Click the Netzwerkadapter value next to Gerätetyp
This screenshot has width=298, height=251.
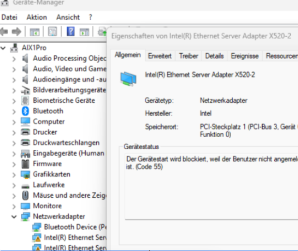[223, 100]
